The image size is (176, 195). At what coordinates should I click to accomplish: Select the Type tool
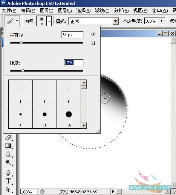[8, 181]
